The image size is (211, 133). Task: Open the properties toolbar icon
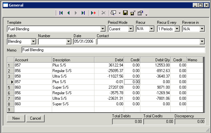coord(140,13)
